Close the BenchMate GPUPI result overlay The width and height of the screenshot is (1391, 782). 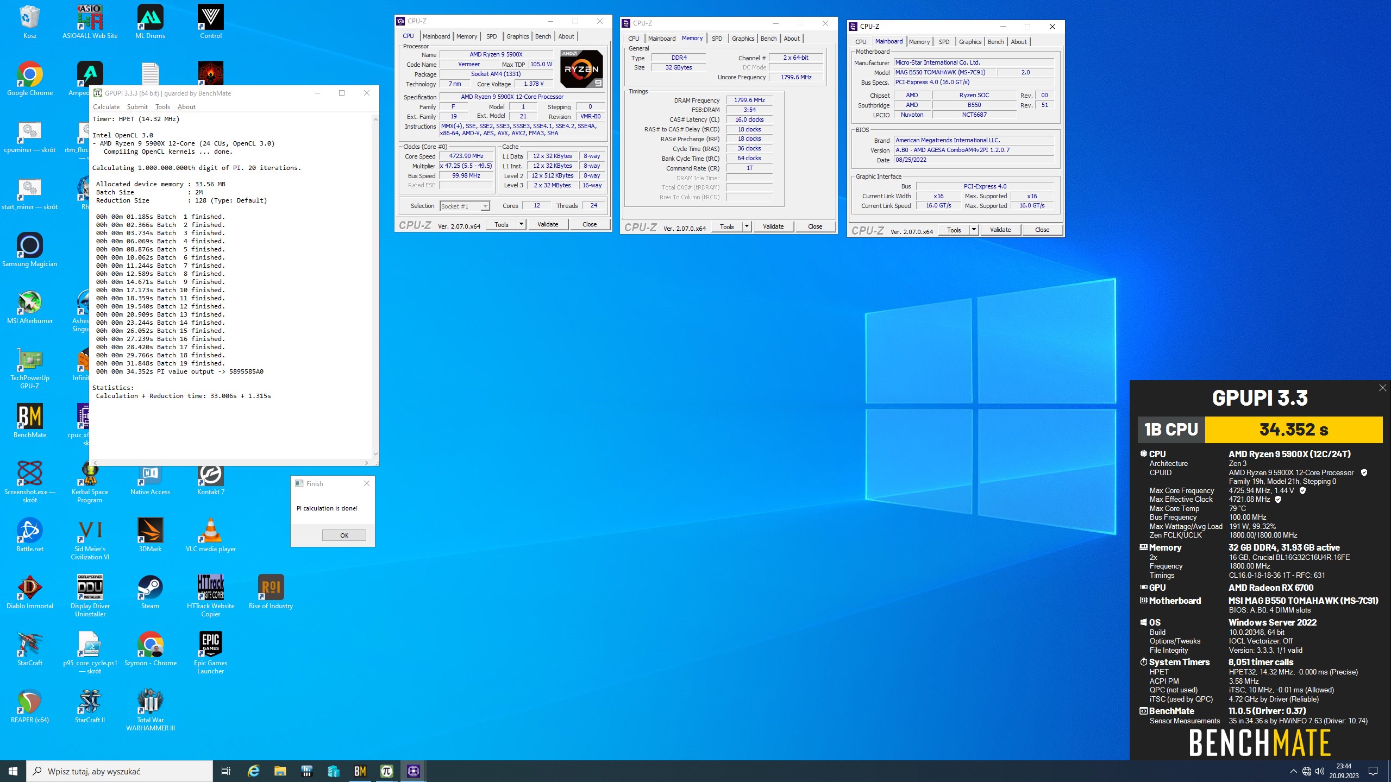pos(1382,388)
